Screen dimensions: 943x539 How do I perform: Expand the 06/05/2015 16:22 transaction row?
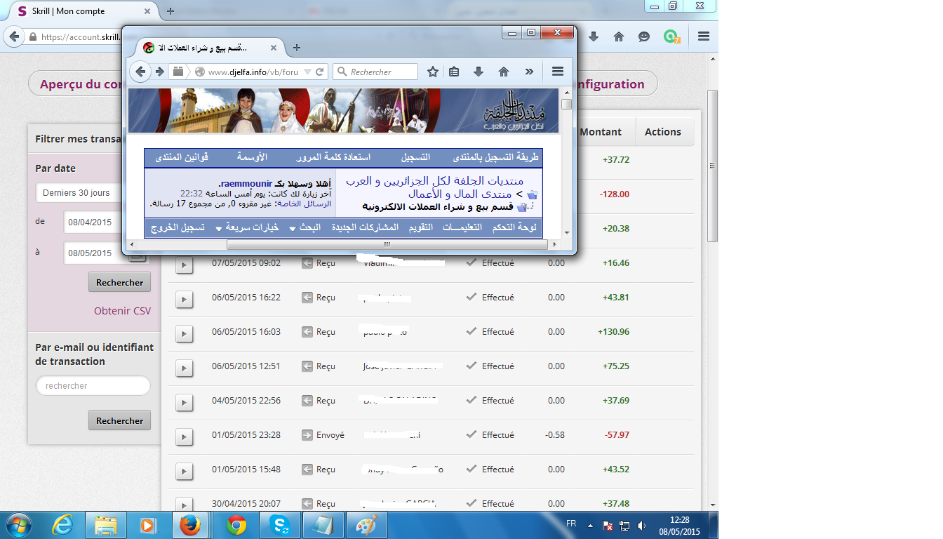[183, 300]
